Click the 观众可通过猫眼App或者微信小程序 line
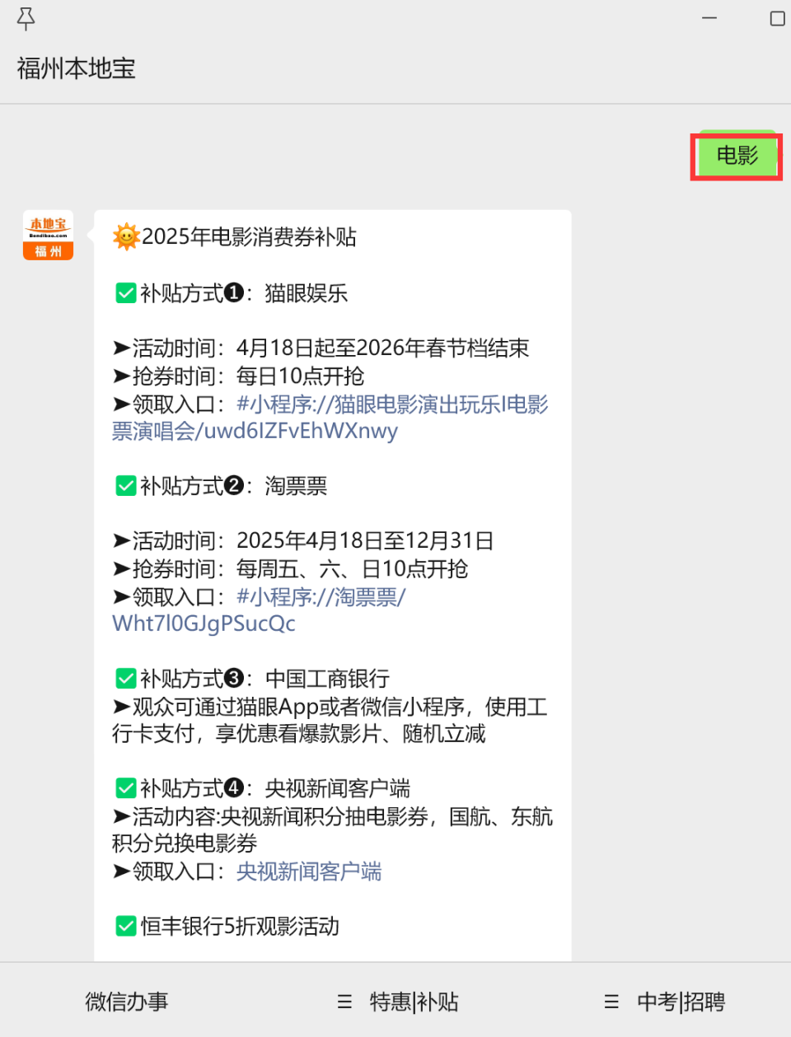The height and width of the screenshot is (1037, 791). pos(330,720)
